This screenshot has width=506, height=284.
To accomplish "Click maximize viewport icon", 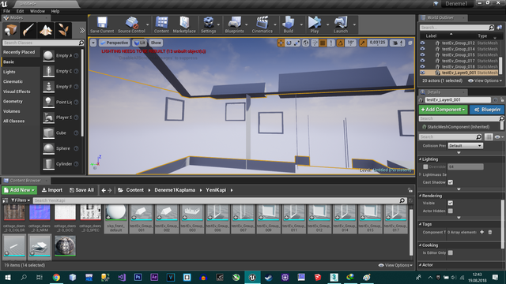I will click(410, 43).
